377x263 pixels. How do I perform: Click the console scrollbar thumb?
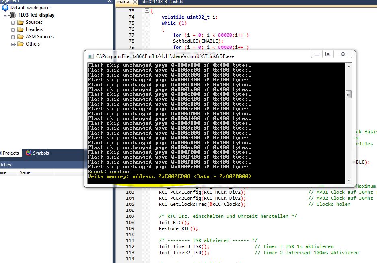348,94
